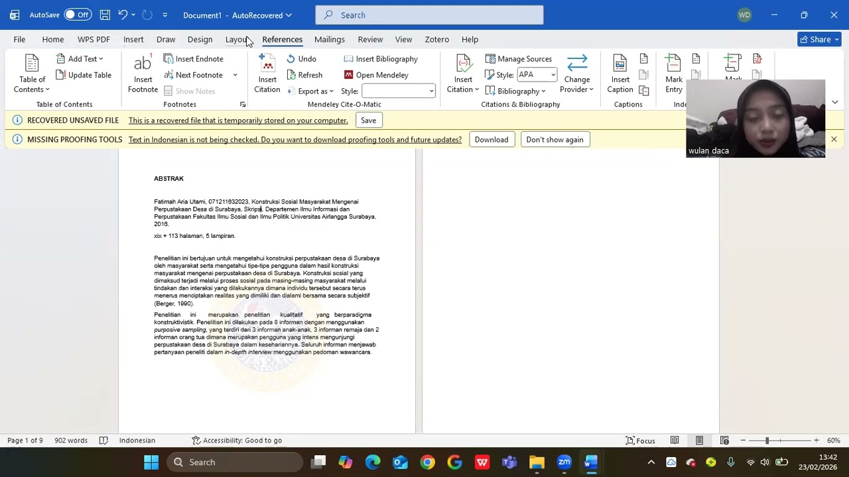Click Mendeley Insert Bibliography
Viewport: 849px width, 477px height.
pyautogui.click(x=381, y=59)
